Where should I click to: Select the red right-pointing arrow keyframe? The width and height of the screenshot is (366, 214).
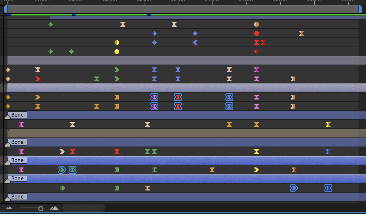tap(38, 79)
